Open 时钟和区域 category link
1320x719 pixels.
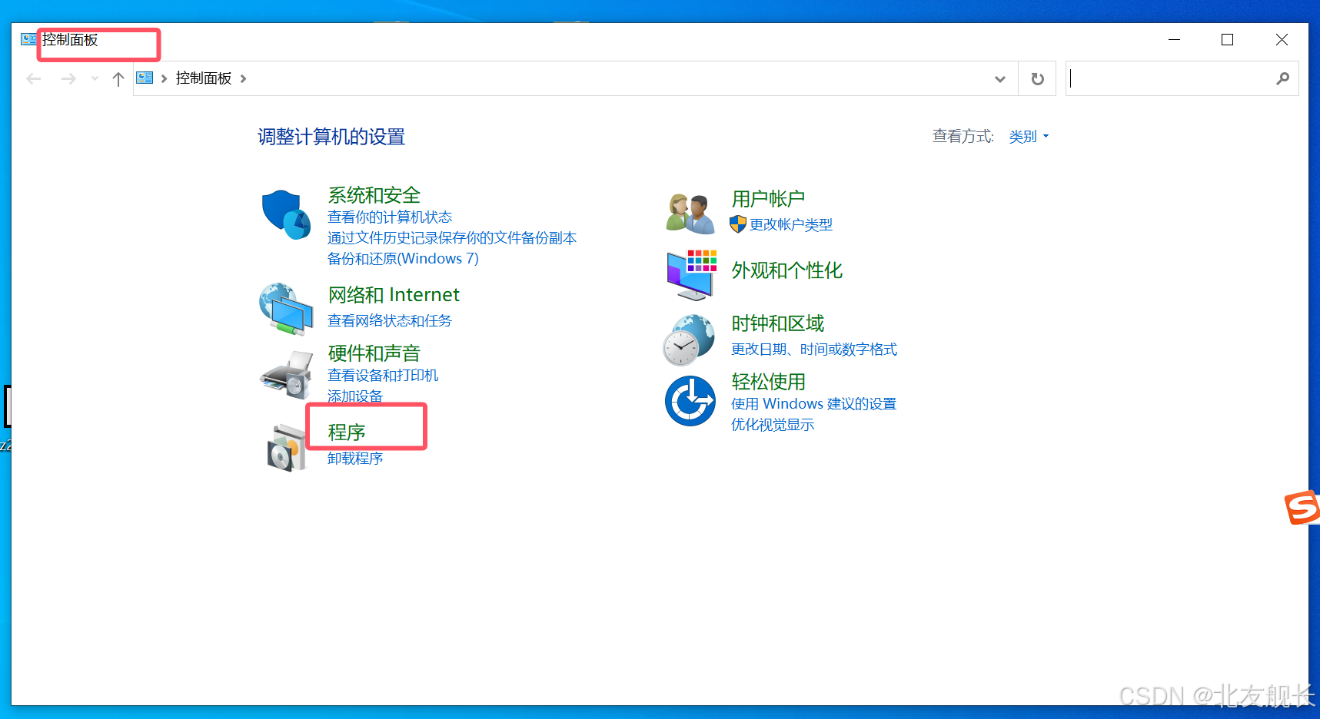(x=777, y=323)
